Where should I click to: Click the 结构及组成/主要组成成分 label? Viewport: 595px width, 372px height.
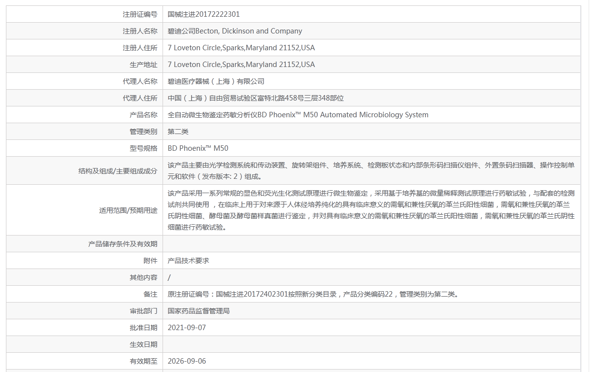click(118, 171)
